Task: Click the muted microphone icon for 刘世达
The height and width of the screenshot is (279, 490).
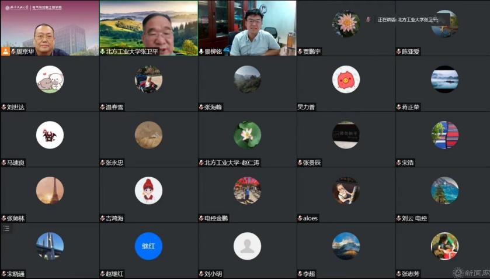Action: (x=4, y=107)
